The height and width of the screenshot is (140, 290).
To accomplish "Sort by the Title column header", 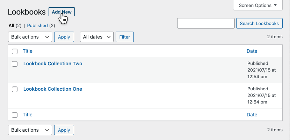I will tap(28, 51).
